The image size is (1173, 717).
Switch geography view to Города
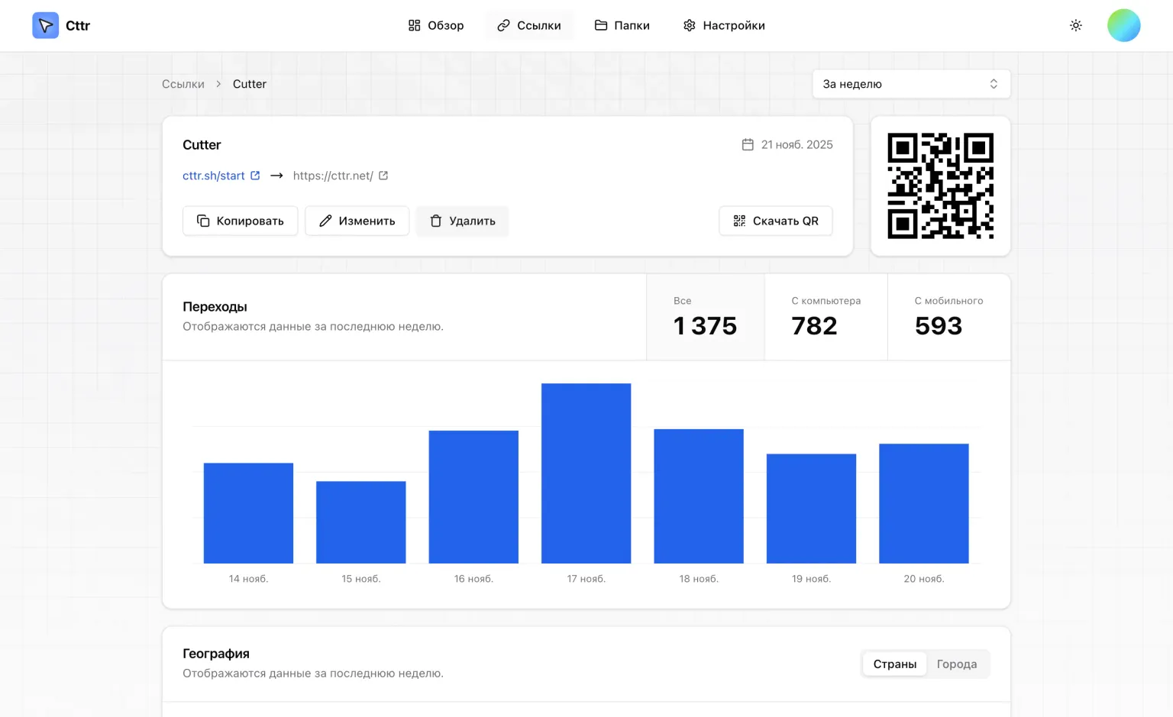coord(956,664)
